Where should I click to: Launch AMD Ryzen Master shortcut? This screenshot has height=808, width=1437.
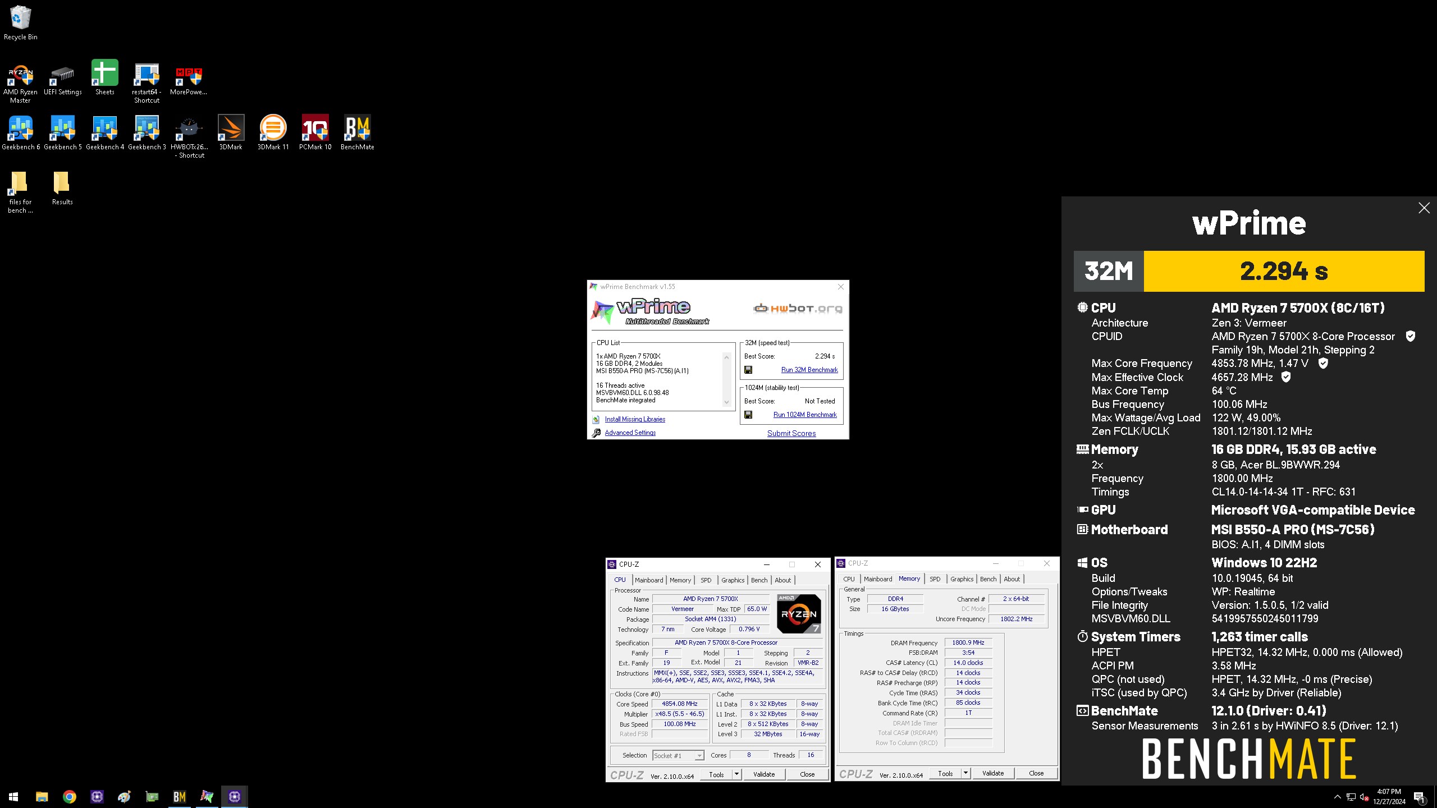point(20,82)
